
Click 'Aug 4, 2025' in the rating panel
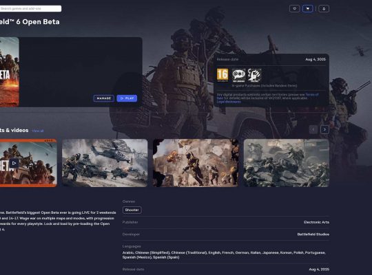tap(316, 59)
